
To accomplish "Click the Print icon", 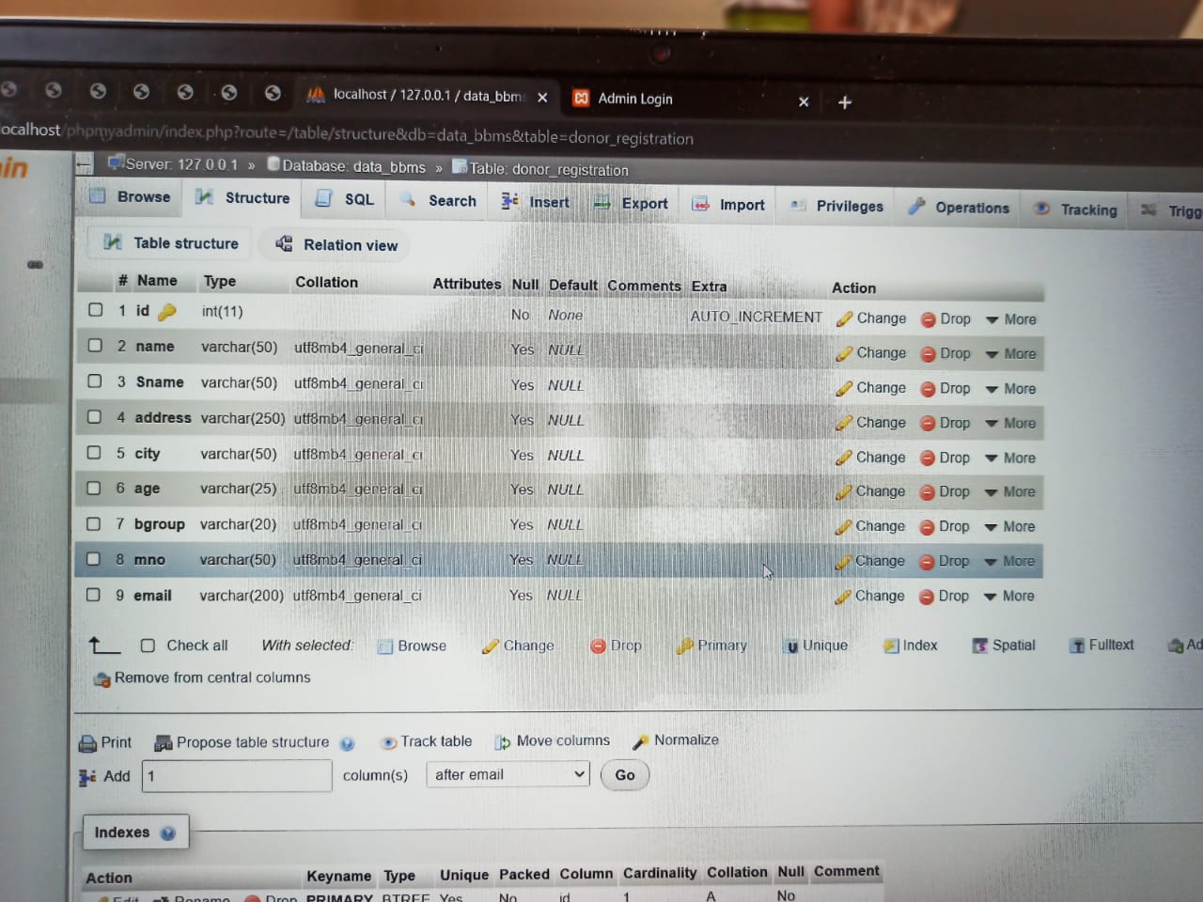I will coord(87,743).
